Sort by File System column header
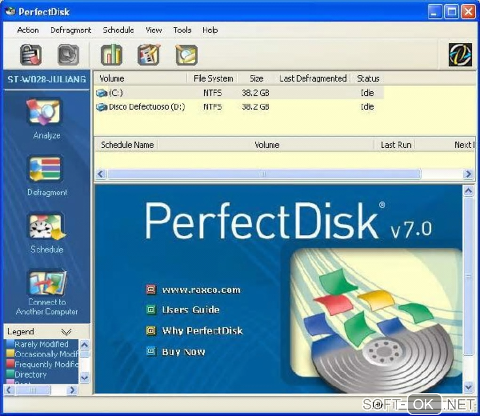The height and width of the screenshot is (416, 480). click(x=213, y=79)
